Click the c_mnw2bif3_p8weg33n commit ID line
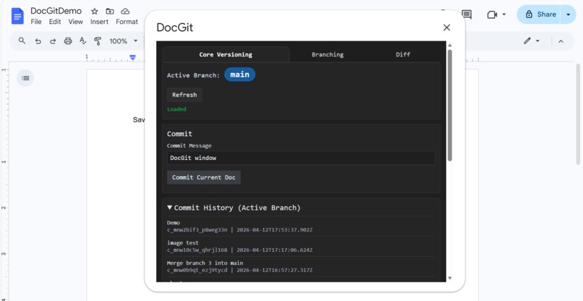 [240, 230]
